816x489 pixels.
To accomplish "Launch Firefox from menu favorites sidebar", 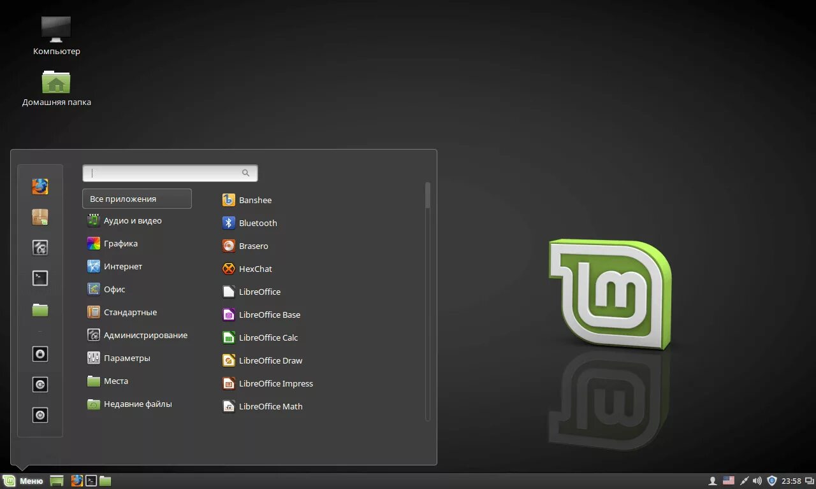I will pos(40,187).
